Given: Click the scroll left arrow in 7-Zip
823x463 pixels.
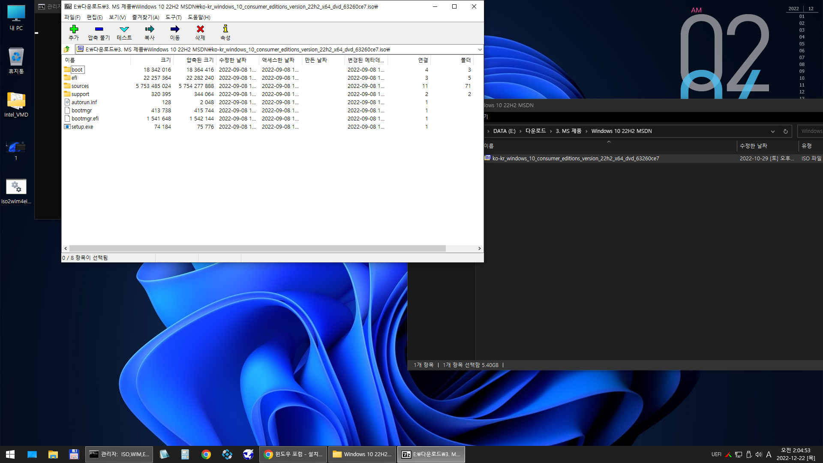Looking at the screenshot, I should [66, 249].
